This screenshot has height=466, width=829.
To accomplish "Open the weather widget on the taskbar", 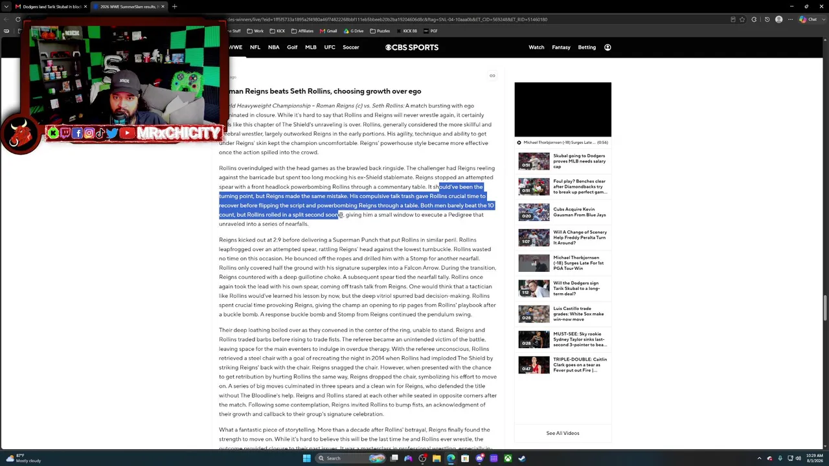I will [x=25, y=458].
